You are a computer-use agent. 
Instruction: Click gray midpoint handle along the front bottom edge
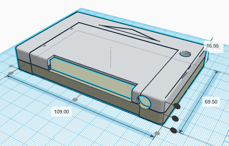tap(74, 98)
